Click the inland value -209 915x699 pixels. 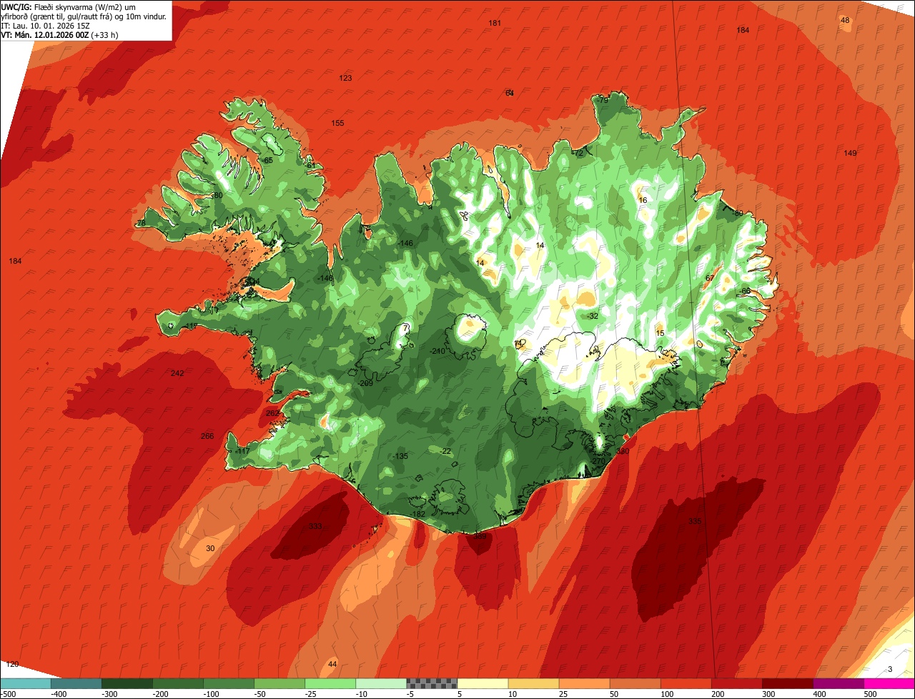[x=365, y=383]
